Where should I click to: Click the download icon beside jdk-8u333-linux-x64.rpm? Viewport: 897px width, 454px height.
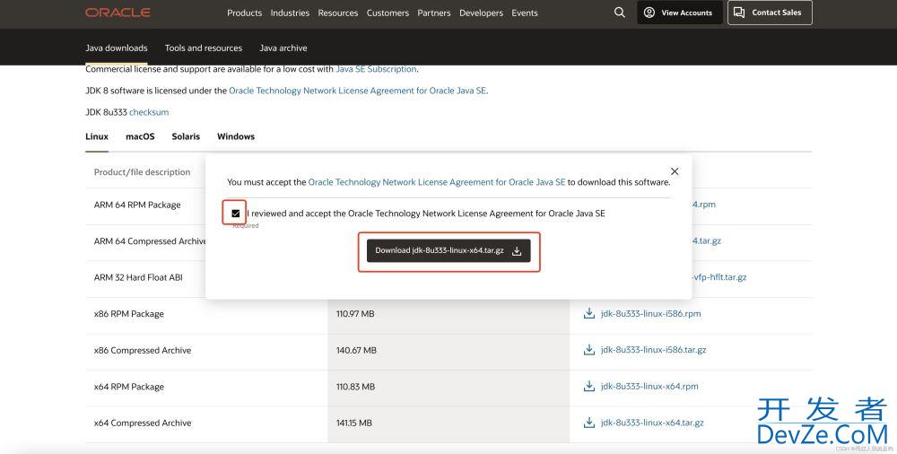[588, 386]
